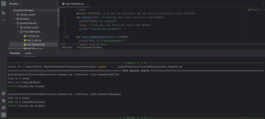
Task: Click the print "Closing the browser" code line
Action: (100, 29)
